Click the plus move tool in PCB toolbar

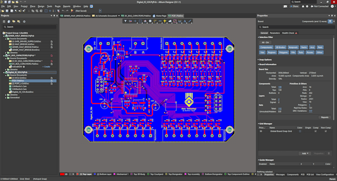(x=135, y=21)
